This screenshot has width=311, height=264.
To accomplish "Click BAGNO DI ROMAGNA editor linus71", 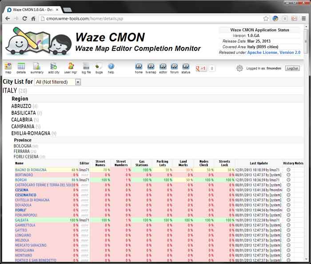I will tap(84, 170).
